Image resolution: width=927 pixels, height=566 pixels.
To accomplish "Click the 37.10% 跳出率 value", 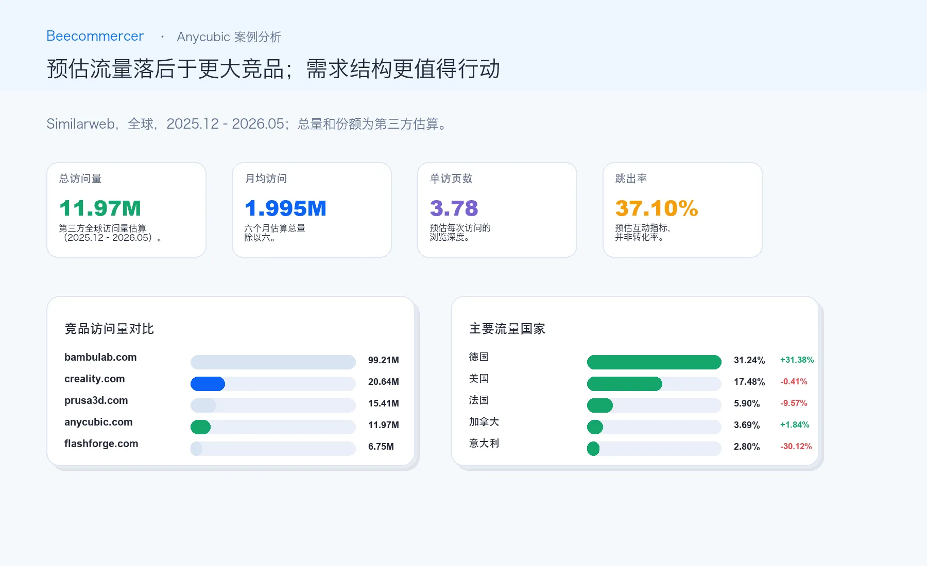I will (657, 208).
